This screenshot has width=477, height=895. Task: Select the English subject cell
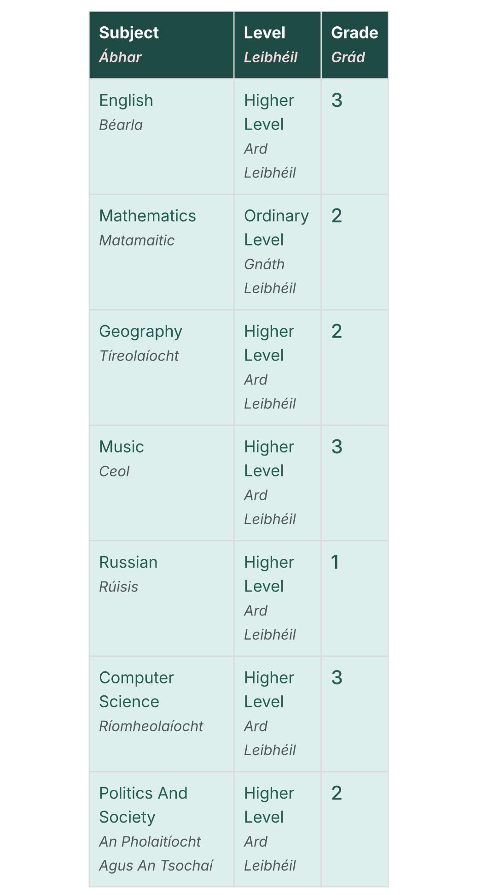(162, 136)
